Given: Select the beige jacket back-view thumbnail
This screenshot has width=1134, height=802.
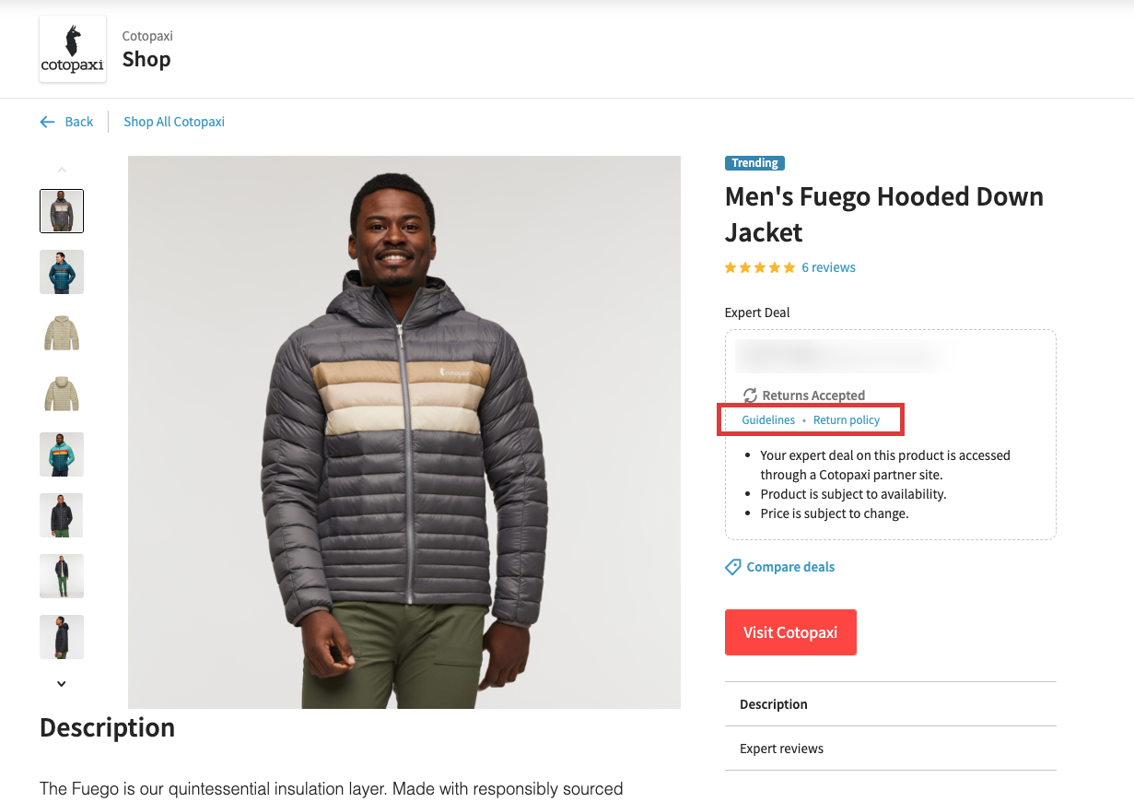Looking at the screenshot, I should coord(62,394).
